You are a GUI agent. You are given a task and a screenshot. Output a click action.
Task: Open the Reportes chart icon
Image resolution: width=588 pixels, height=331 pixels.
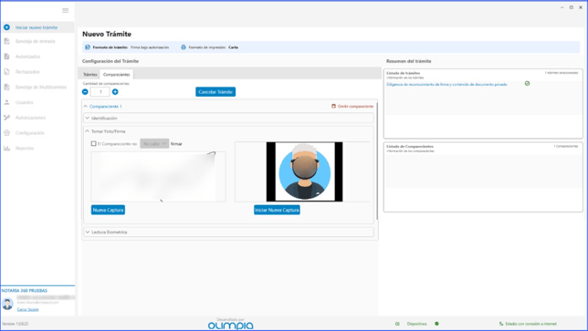coord(6,149)
